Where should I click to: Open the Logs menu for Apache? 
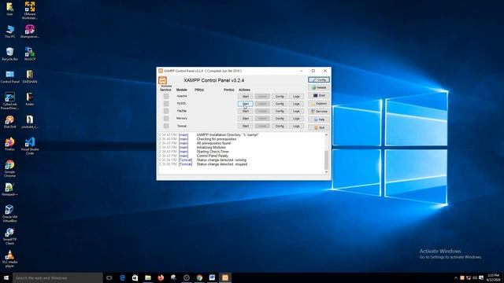tap(296, 96)
